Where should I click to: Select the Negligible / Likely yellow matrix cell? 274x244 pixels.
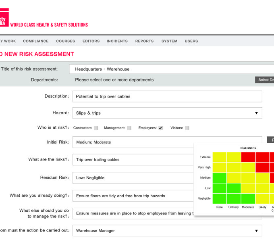coord(262,198)
